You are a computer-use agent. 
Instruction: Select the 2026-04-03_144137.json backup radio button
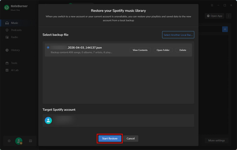point(48,48)
